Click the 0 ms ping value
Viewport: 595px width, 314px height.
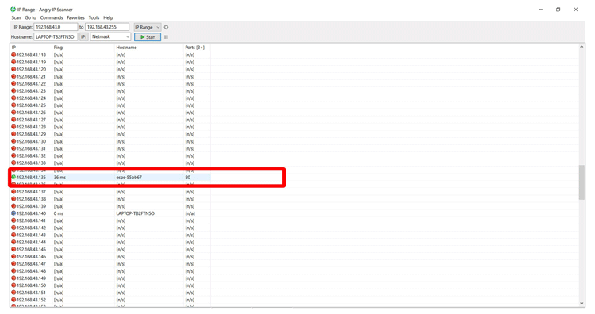click(x=59, y=213)
